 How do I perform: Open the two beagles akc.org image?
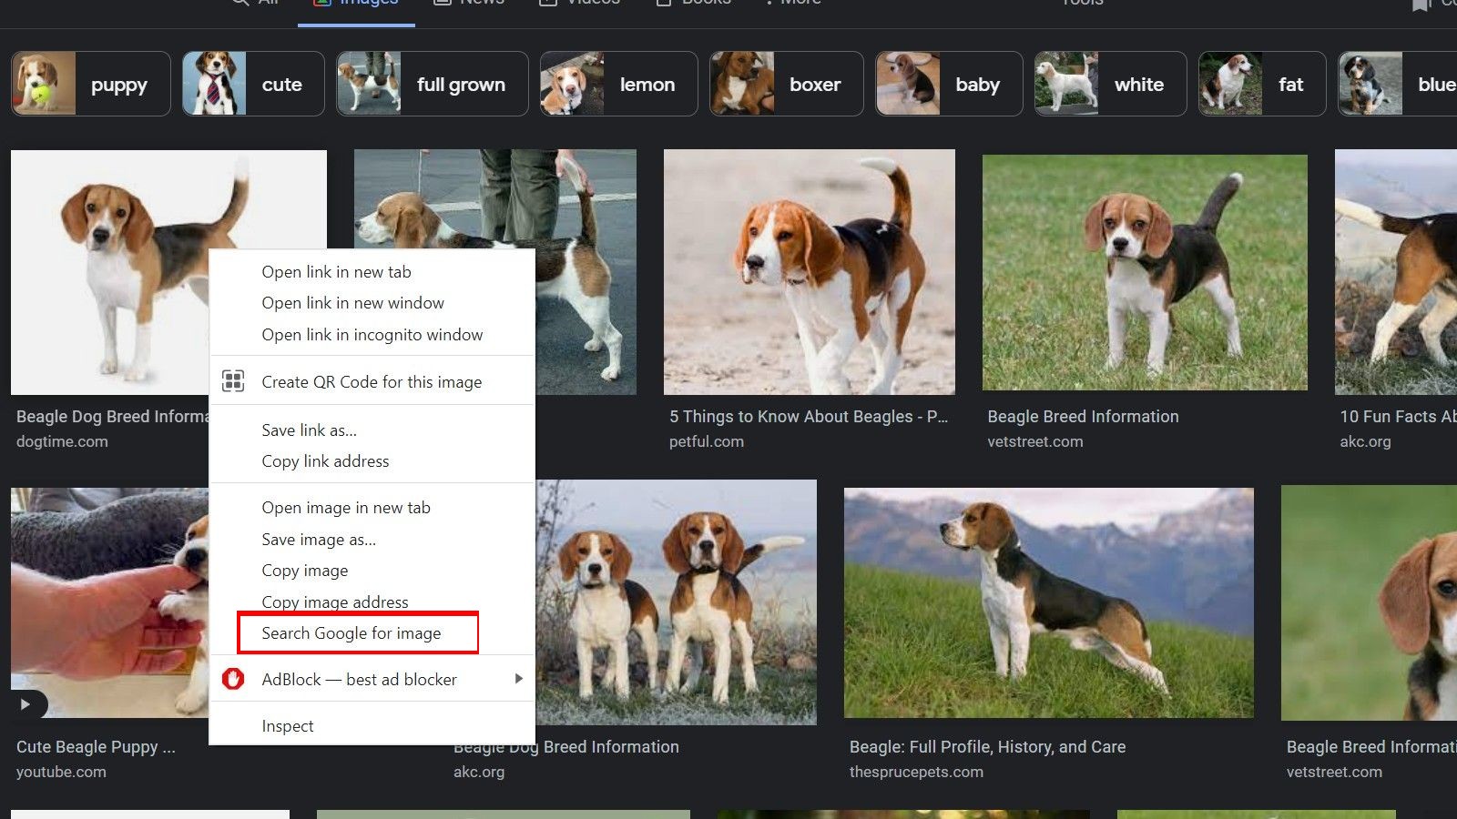click(676, 602)
